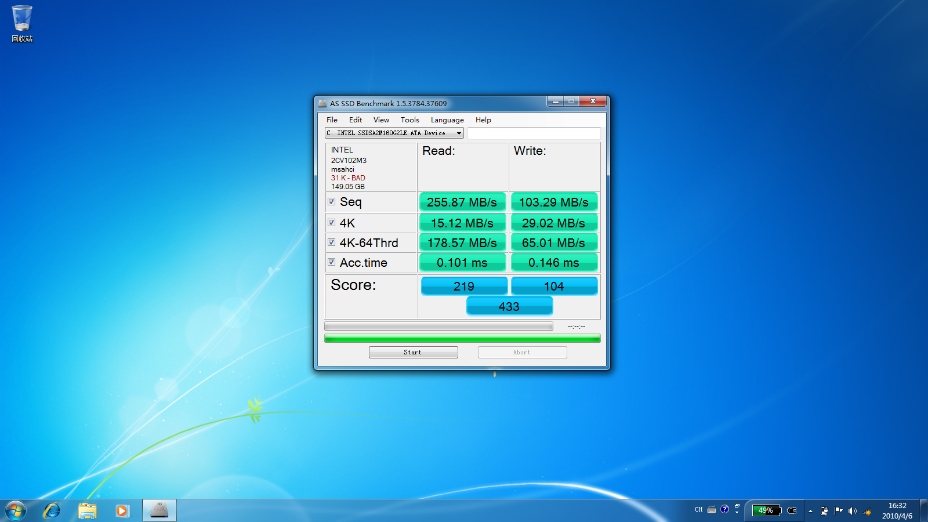The width and height of the screenshot is (928, 522).
Task: Open the Help menu
Action: point(483,120)
